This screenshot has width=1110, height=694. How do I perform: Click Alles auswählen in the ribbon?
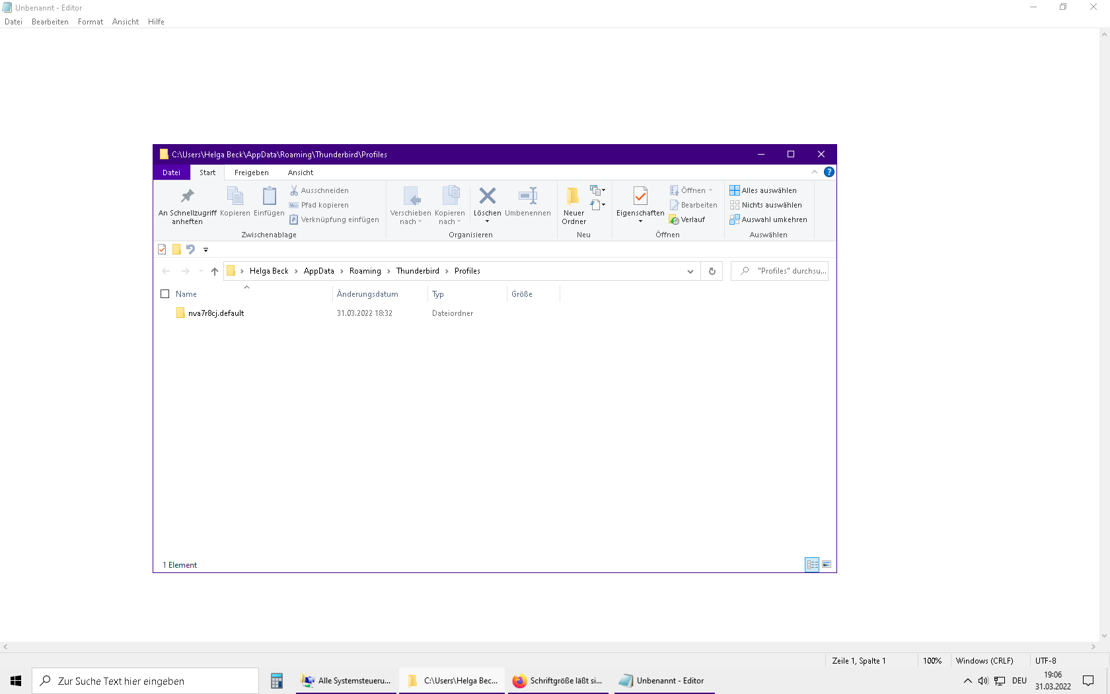pos(763,190)
